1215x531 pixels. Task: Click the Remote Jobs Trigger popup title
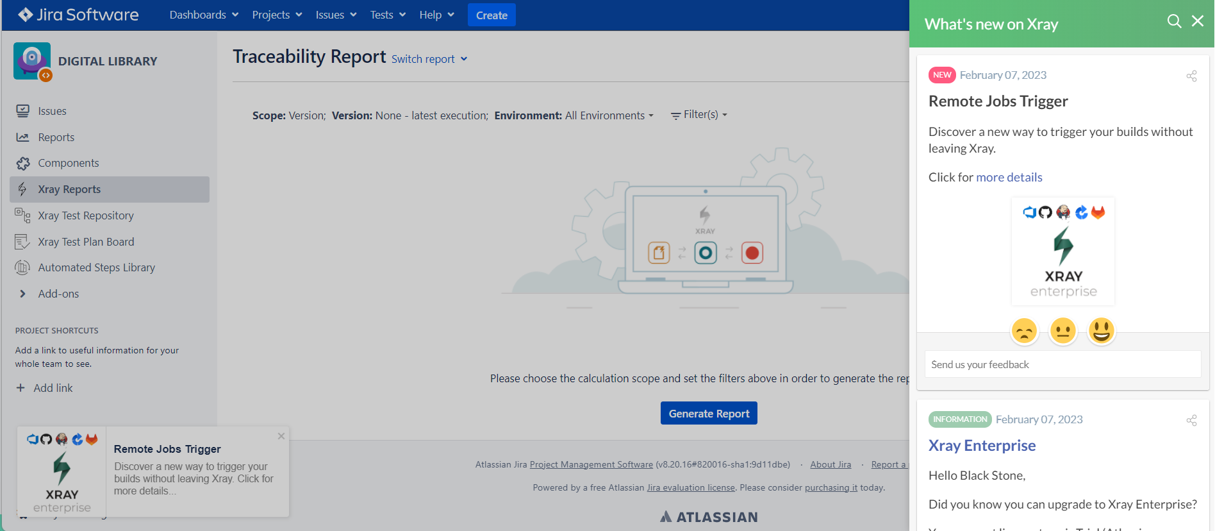167,449
